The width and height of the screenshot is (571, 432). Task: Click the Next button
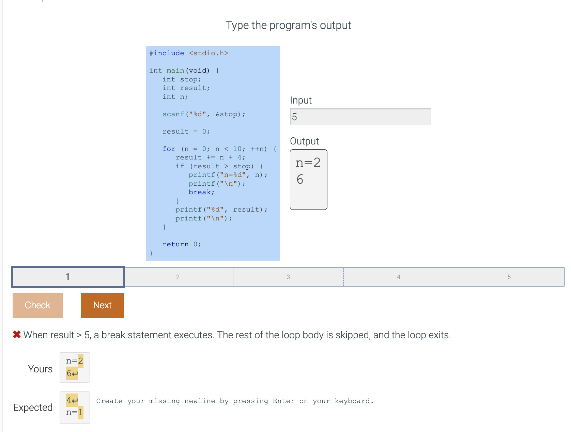pyautogui.click(x=102, y=305)
